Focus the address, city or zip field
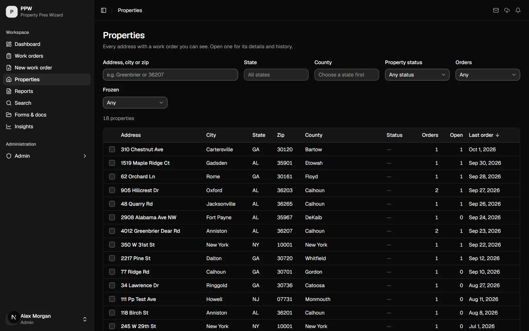Image resolution: width=529 pixels, height=331 pixels. (x=170, y=75)
